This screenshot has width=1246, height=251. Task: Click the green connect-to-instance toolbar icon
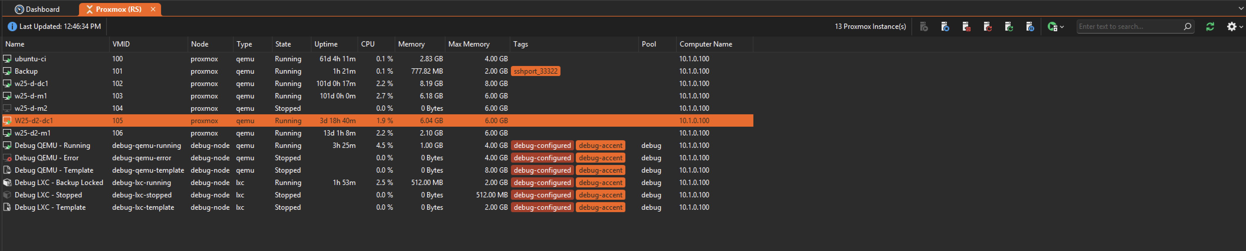(x=1052, y=27)
